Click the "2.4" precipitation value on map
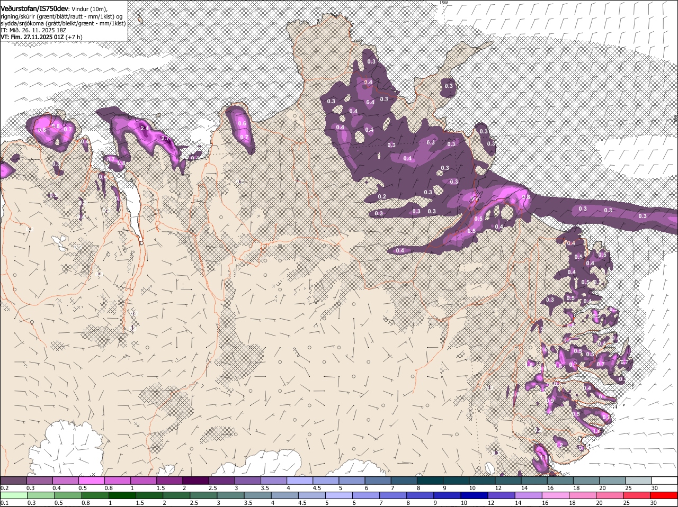The width and height of the screenshot is (678, 507). pos(145,128)
